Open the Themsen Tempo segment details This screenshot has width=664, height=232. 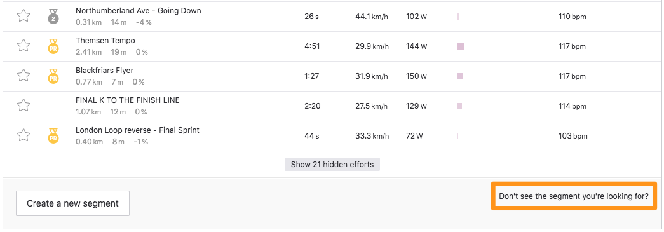pos(105,41)
